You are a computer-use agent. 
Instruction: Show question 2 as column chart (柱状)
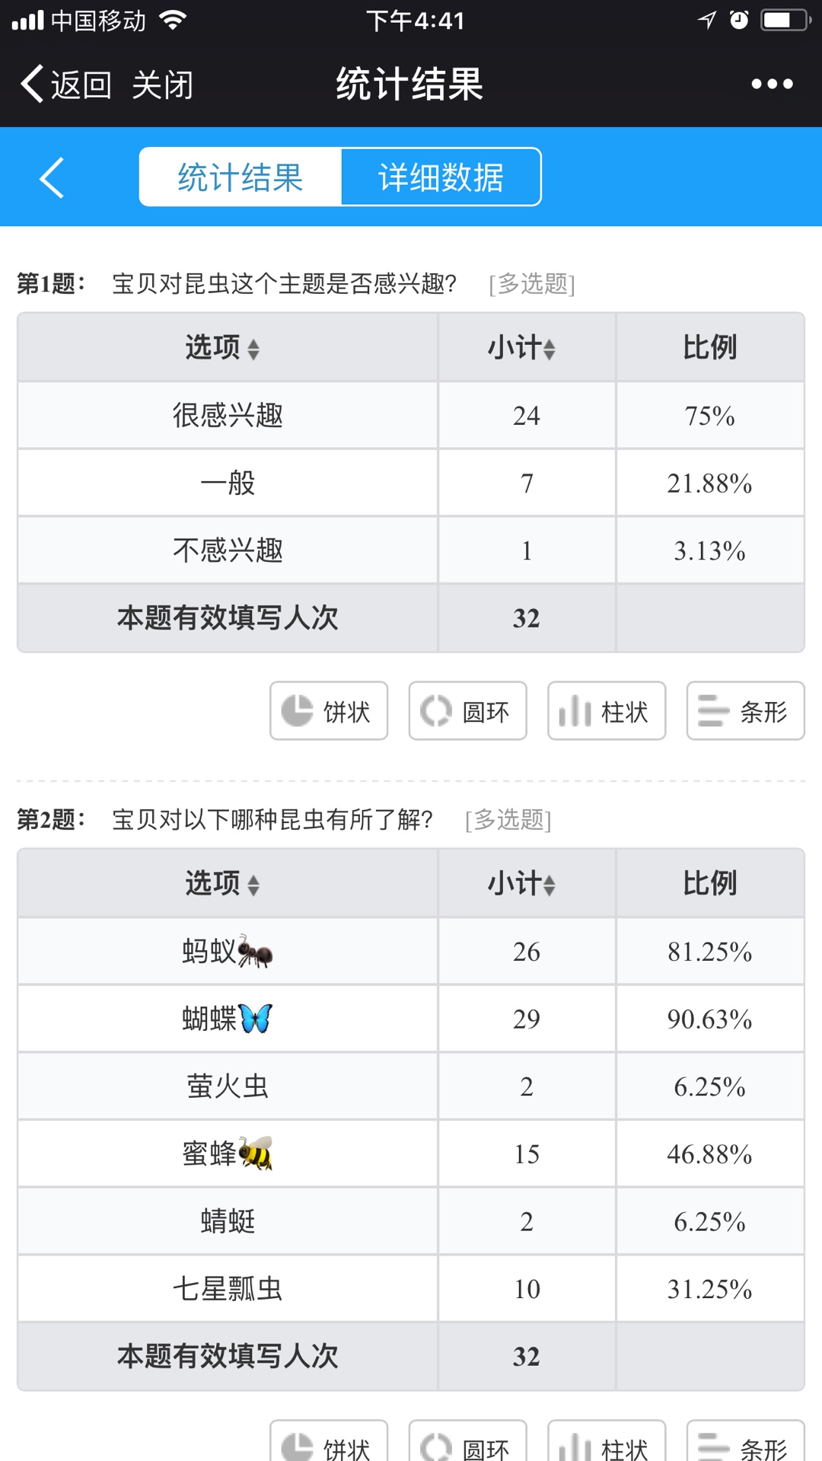(x=607, y=1443)
